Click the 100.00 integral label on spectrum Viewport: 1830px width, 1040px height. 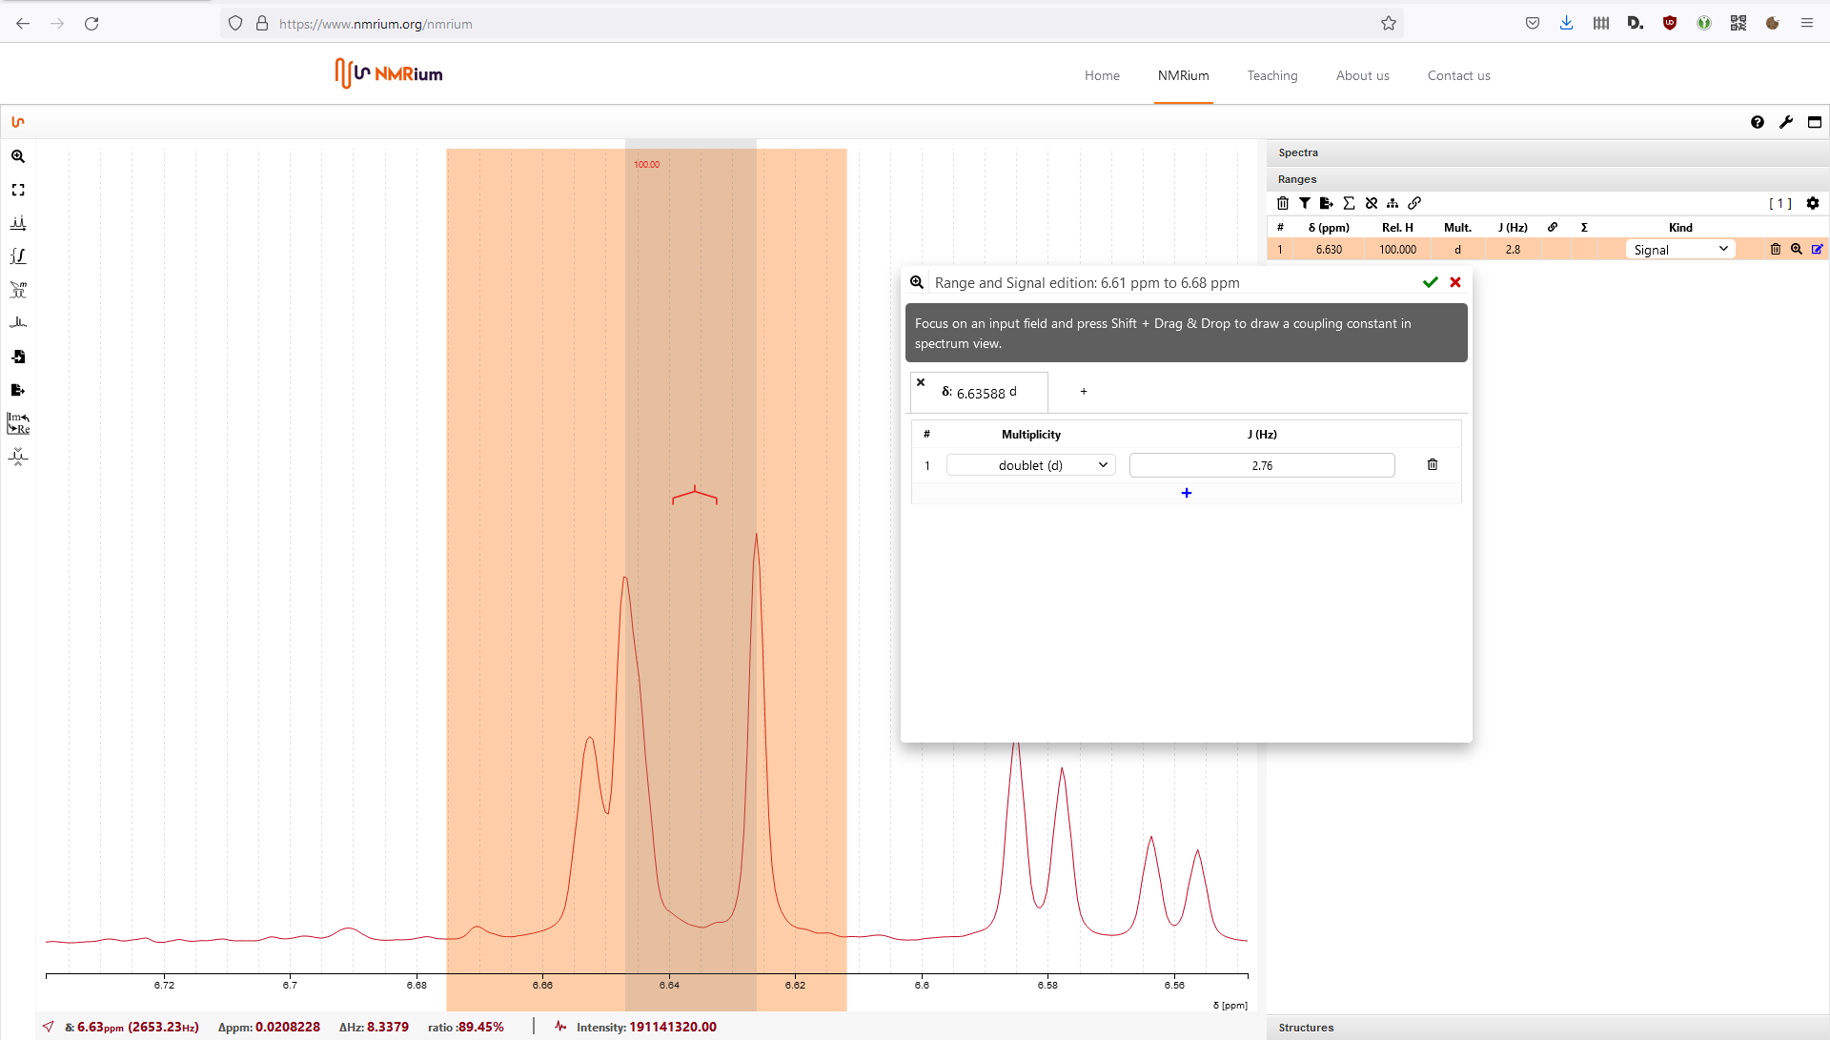click(646, 165)
